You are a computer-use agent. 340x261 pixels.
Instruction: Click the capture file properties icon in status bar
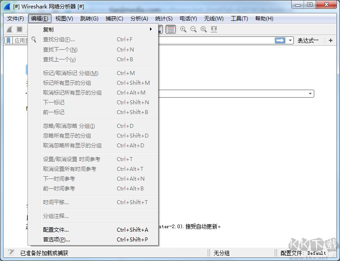(11, 253)
